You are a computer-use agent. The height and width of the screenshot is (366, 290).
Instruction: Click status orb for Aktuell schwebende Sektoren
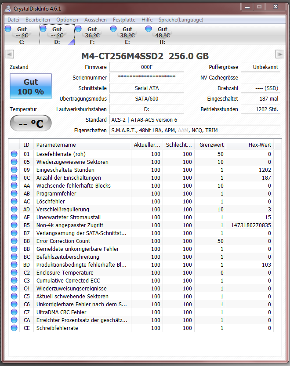click(x=14, y=296)
